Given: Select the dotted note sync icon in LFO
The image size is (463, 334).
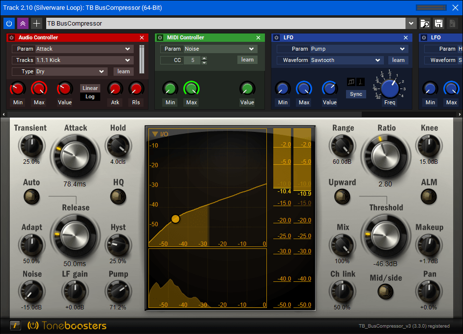Looking at the screenshot, I should point(361,82).
